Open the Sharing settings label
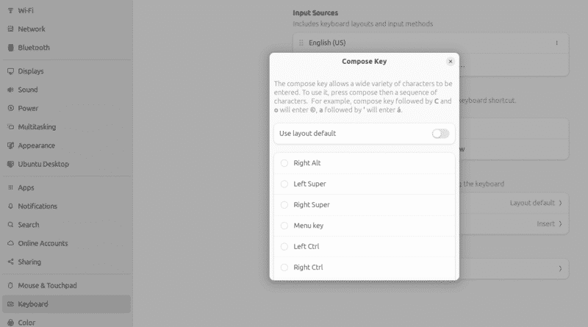 click(x=29, y=262)
